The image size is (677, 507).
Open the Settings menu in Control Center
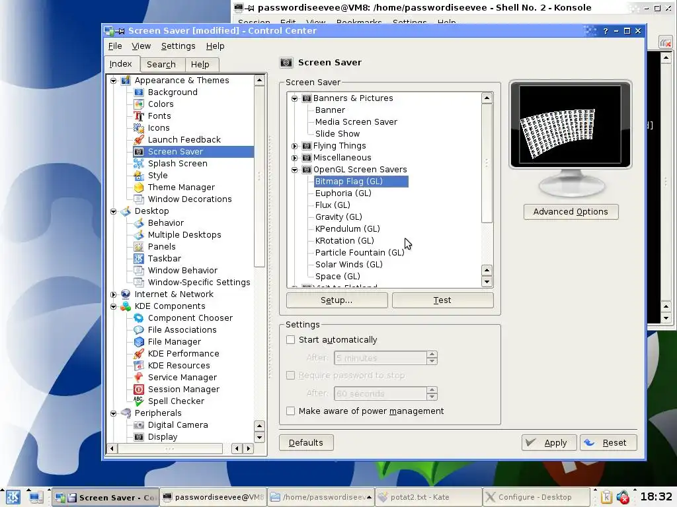(x=178, y=46)
